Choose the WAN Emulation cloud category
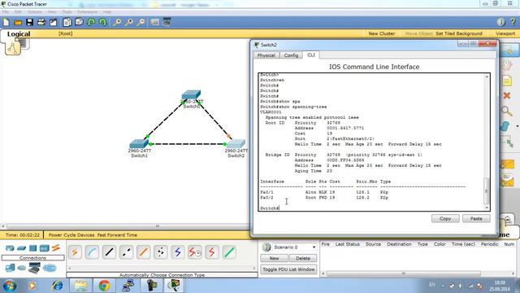 click(x=22, y=268)
